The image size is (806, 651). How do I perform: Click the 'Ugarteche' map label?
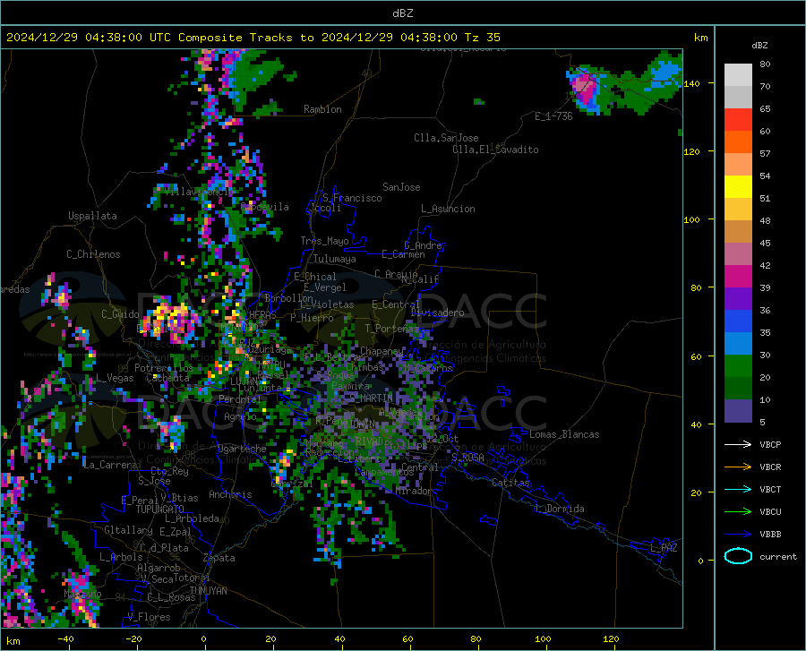[242, 449]
